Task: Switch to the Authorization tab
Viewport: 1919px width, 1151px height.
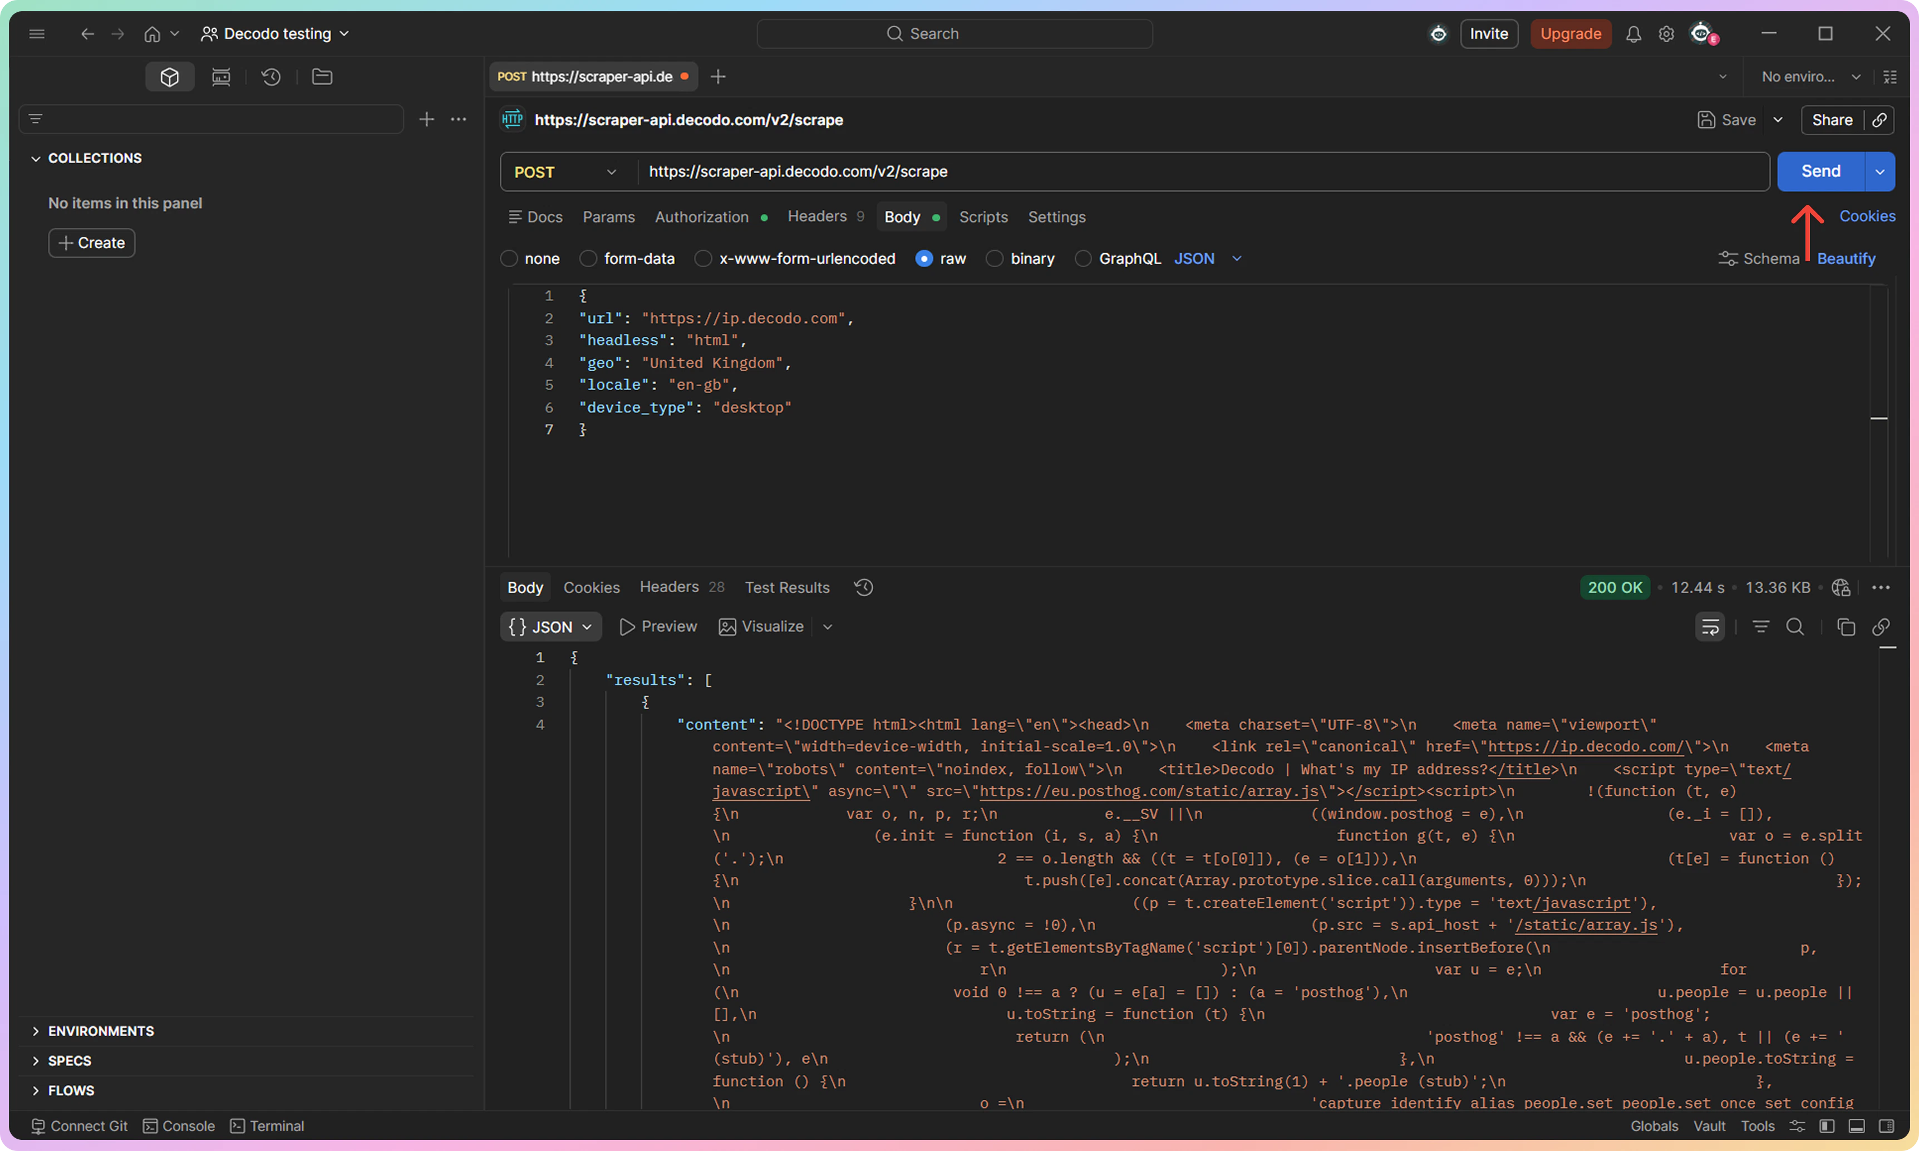Action: (x=702, y=217)
